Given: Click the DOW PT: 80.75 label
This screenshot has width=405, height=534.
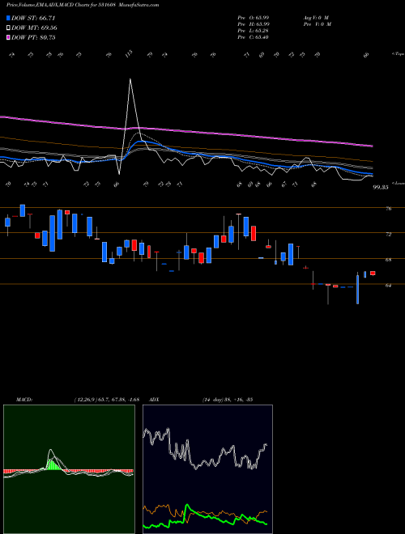Looking at the screenshot, I should tap(33, 37).
